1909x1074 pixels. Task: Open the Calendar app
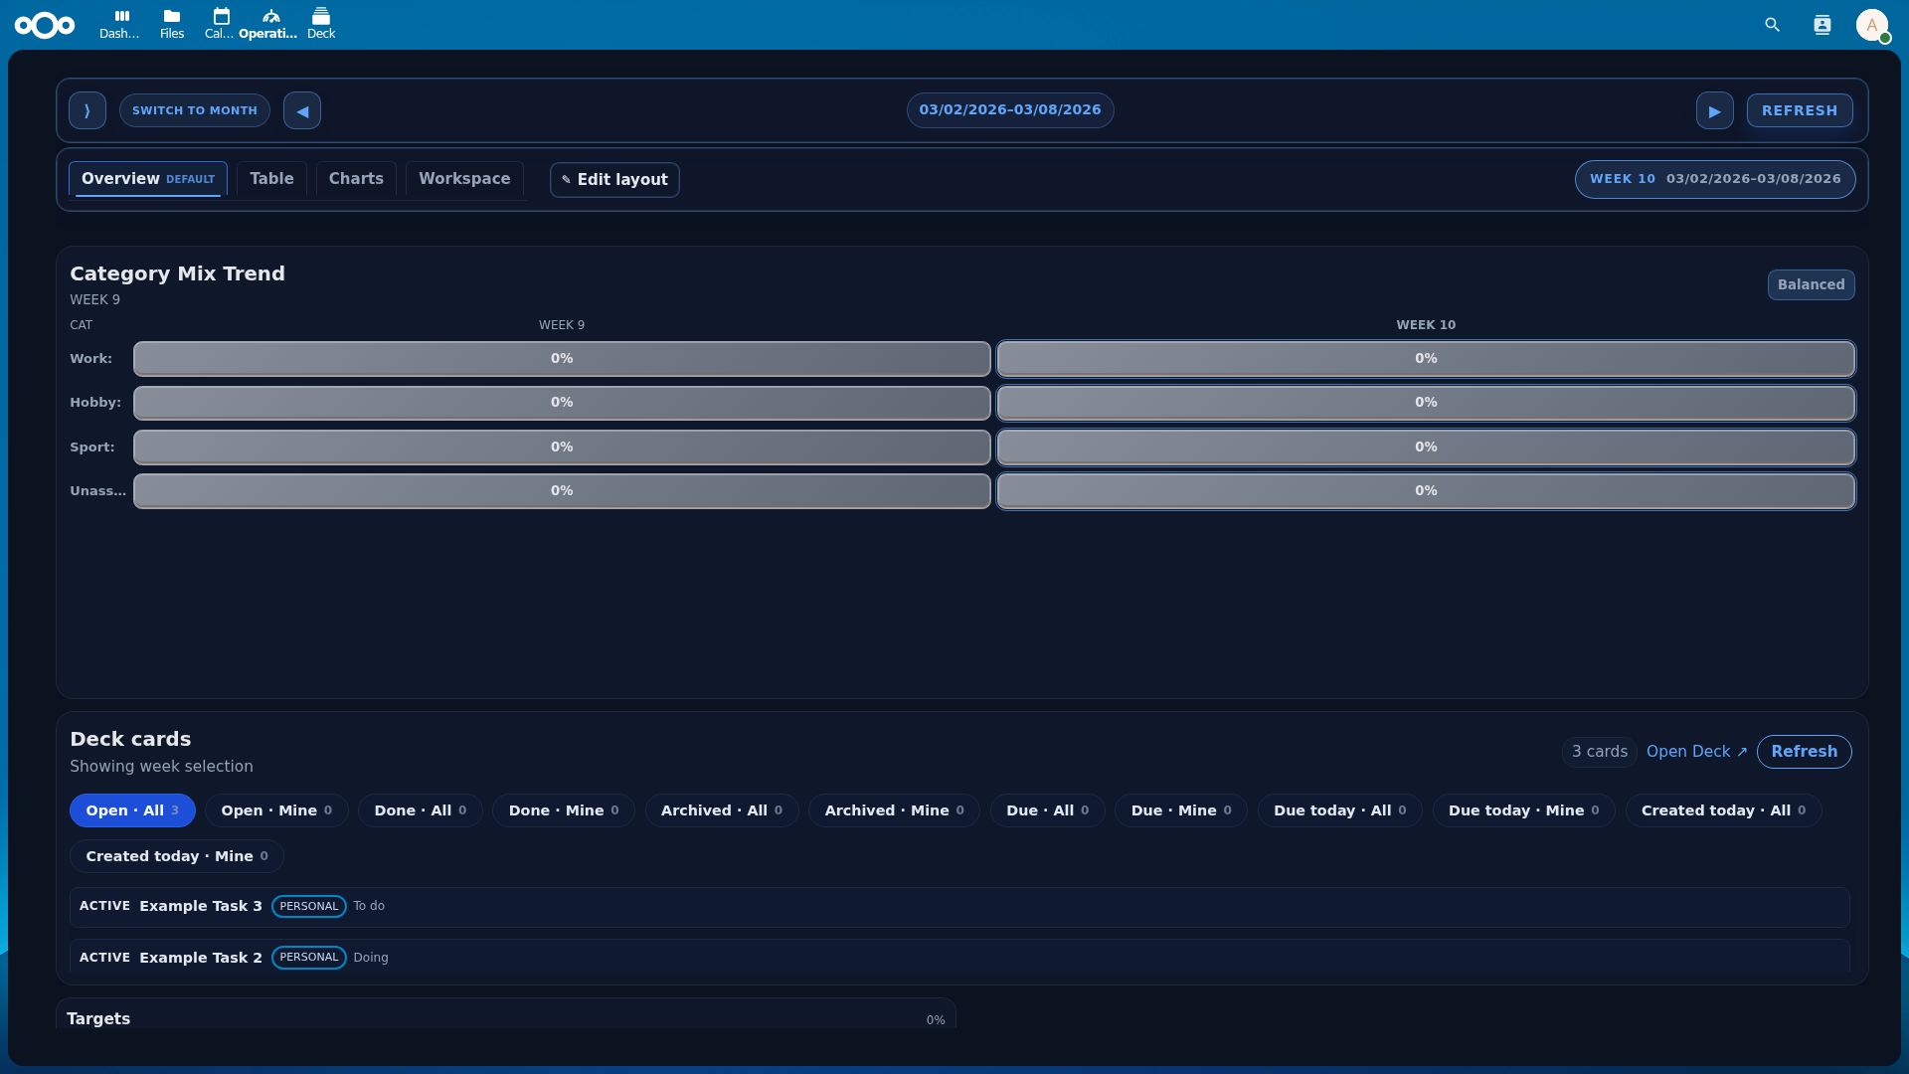(x=220, y=24)
